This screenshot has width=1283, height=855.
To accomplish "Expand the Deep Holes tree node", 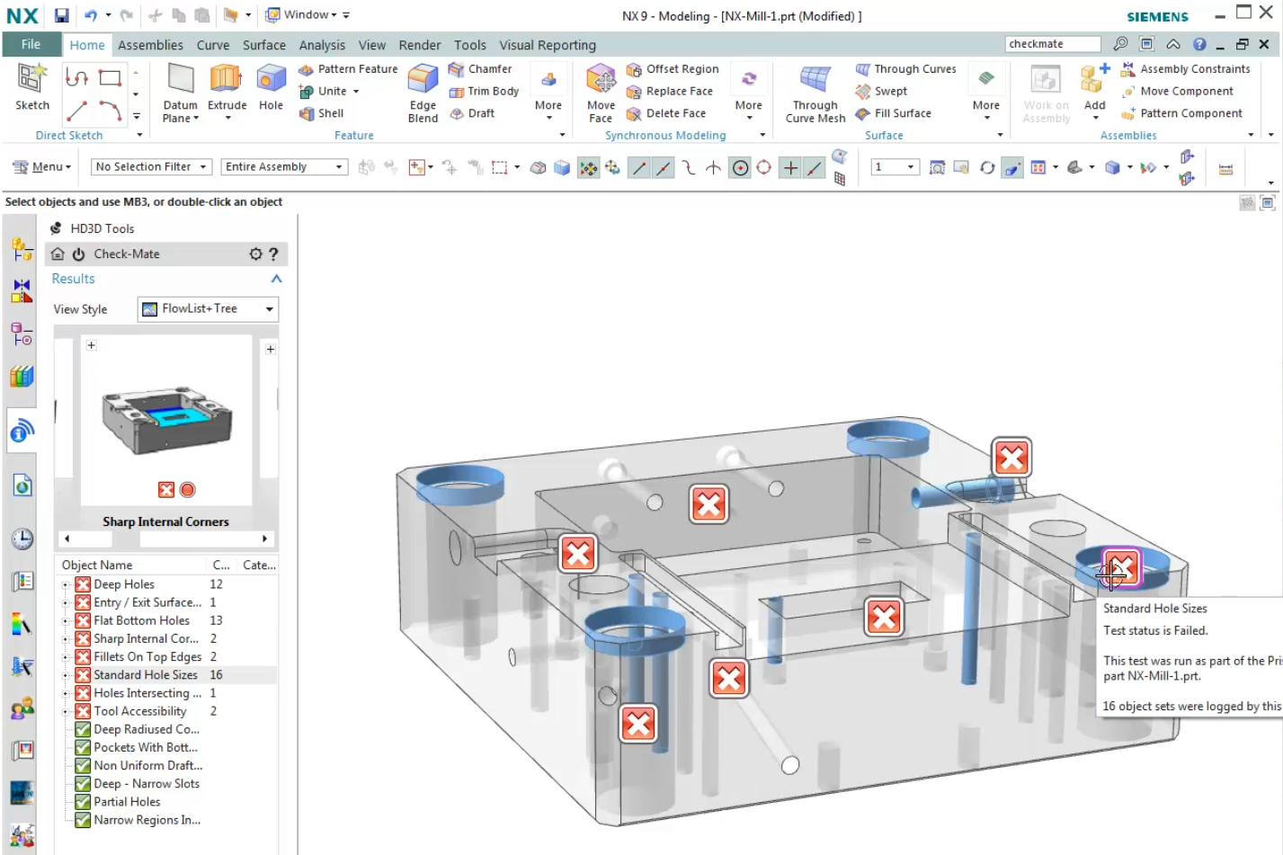I will pyautogui.click(x=66, y=584).
